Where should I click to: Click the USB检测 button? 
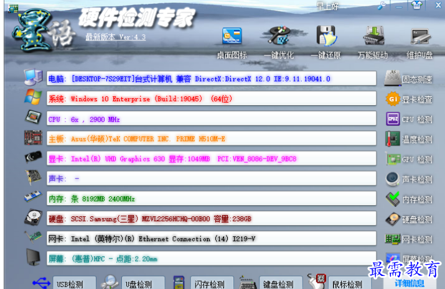tap(74, 283)
